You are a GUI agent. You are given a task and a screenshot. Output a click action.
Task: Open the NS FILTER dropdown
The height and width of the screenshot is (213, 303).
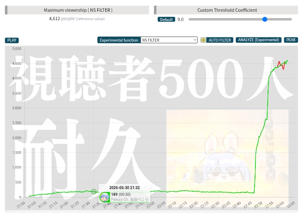pos(169,40)
